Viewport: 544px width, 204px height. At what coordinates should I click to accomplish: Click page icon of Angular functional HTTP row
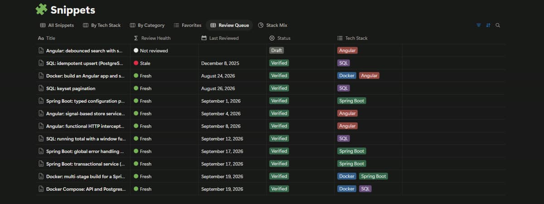[x=41, y=126]
